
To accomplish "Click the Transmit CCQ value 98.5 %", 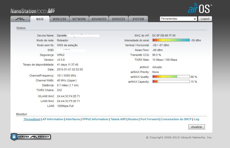I will point(156,55).
